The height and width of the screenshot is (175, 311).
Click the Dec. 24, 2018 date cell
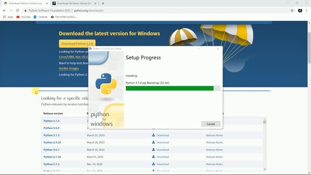[95, 164]
